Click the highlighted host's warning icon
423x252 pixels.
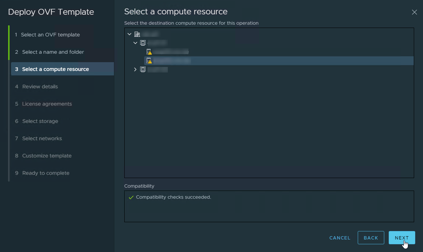pyautogui.click(x=149, y=61)
